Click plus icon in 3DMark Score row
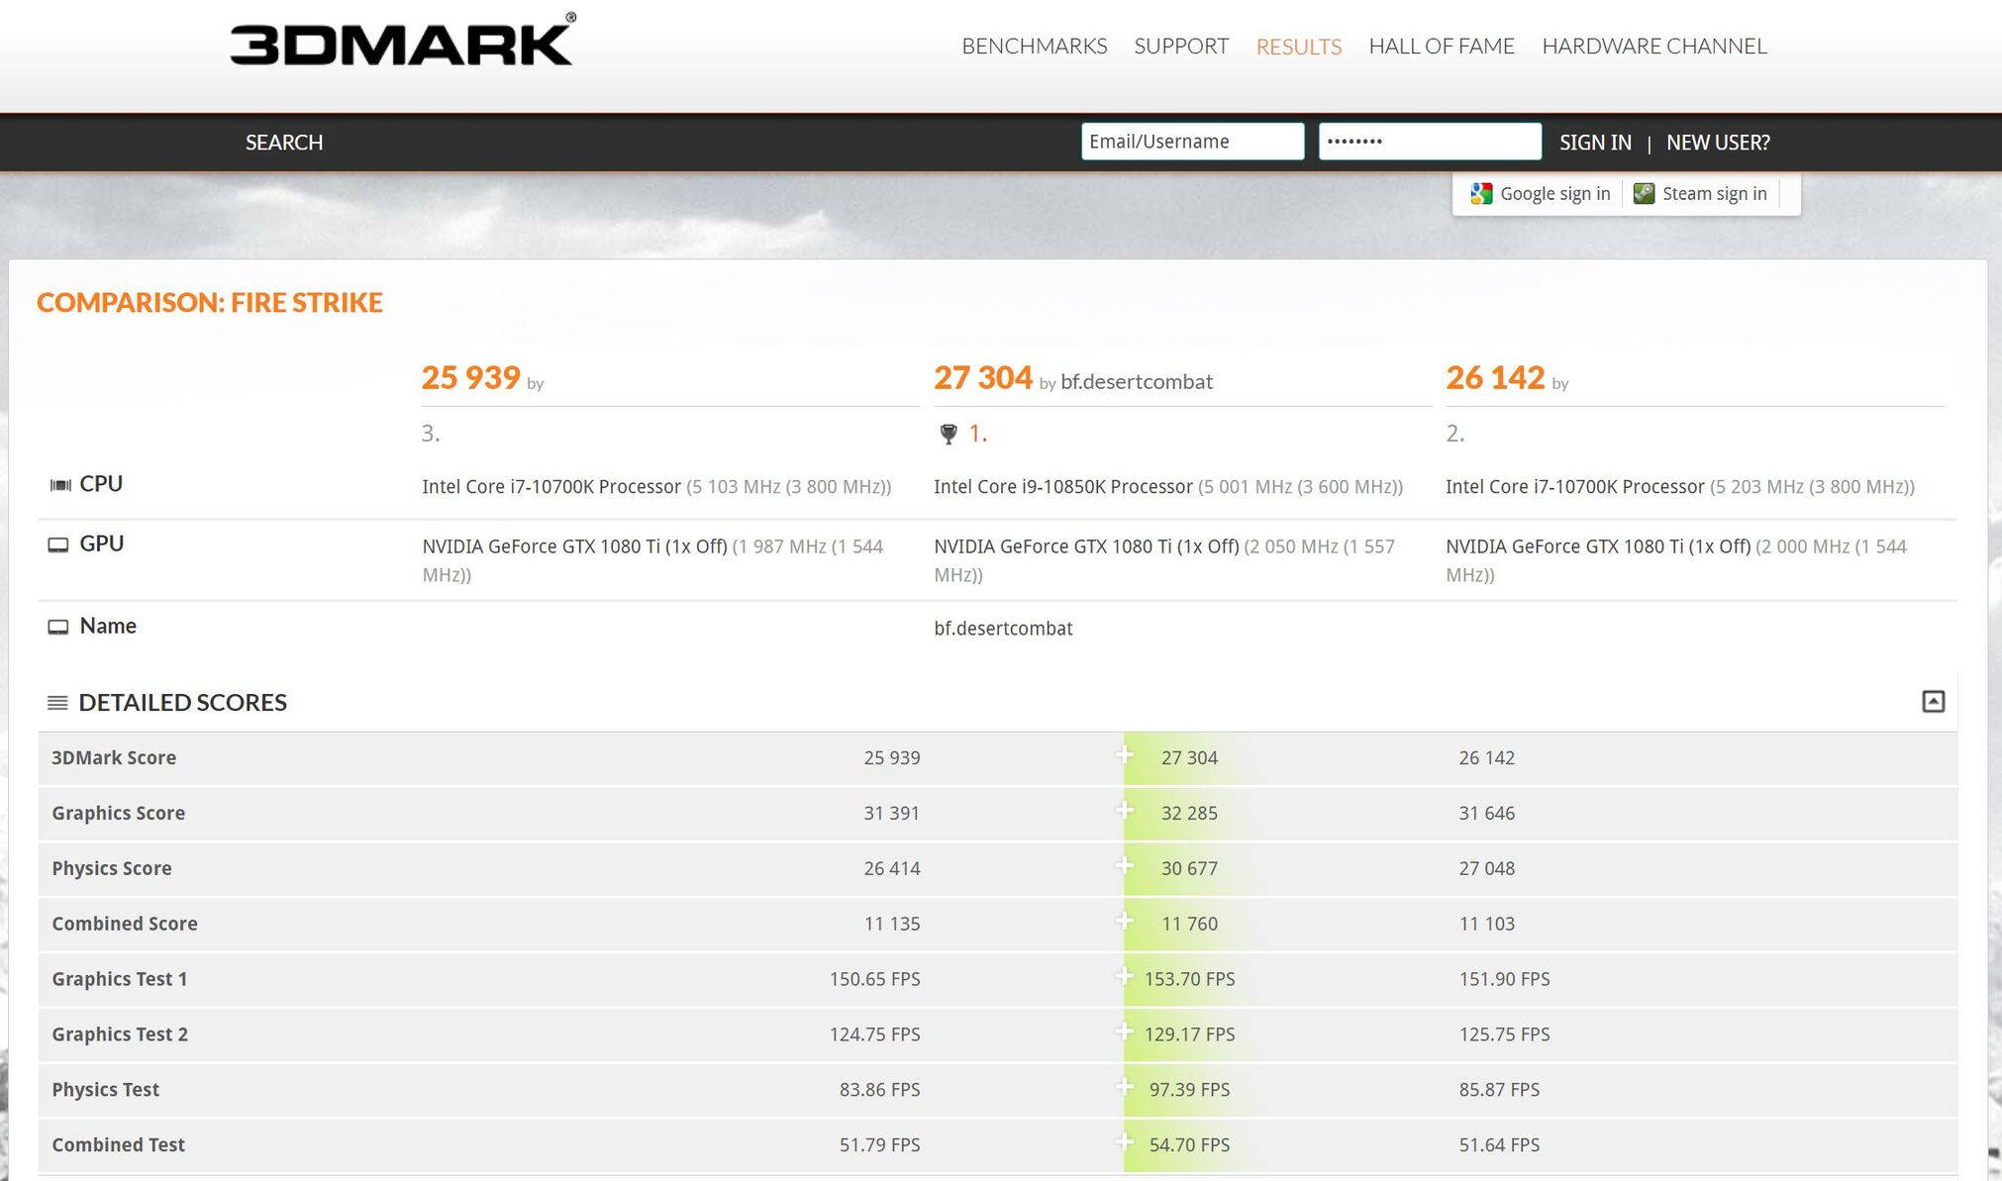Image resolution: width=2002 pixels, height=1181 pixels. click(1124, 755)
